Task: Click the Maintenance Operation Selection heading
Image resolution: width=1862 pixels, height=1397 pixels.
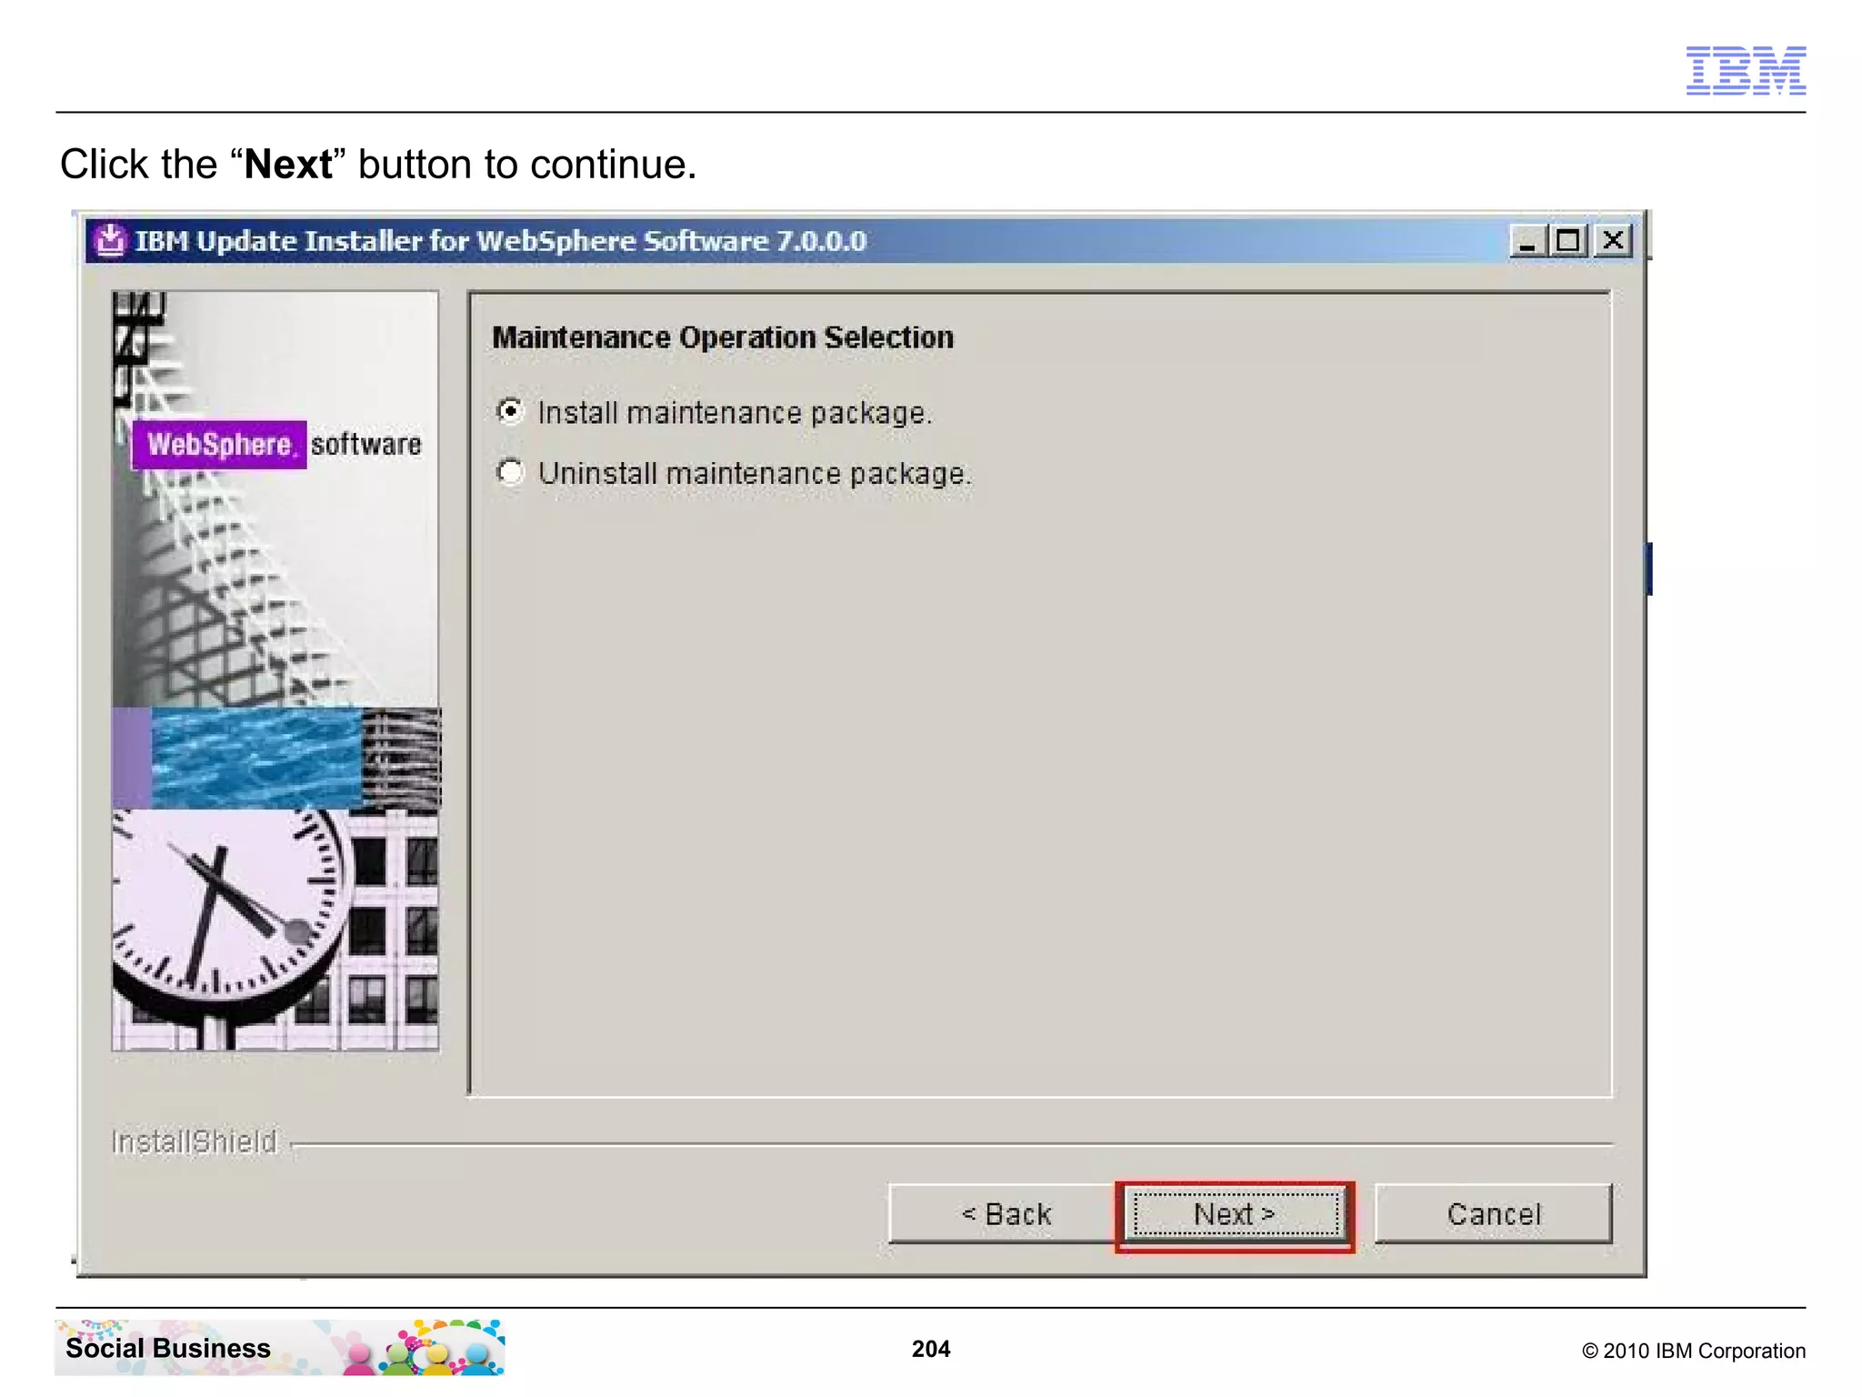Action: 723,337
